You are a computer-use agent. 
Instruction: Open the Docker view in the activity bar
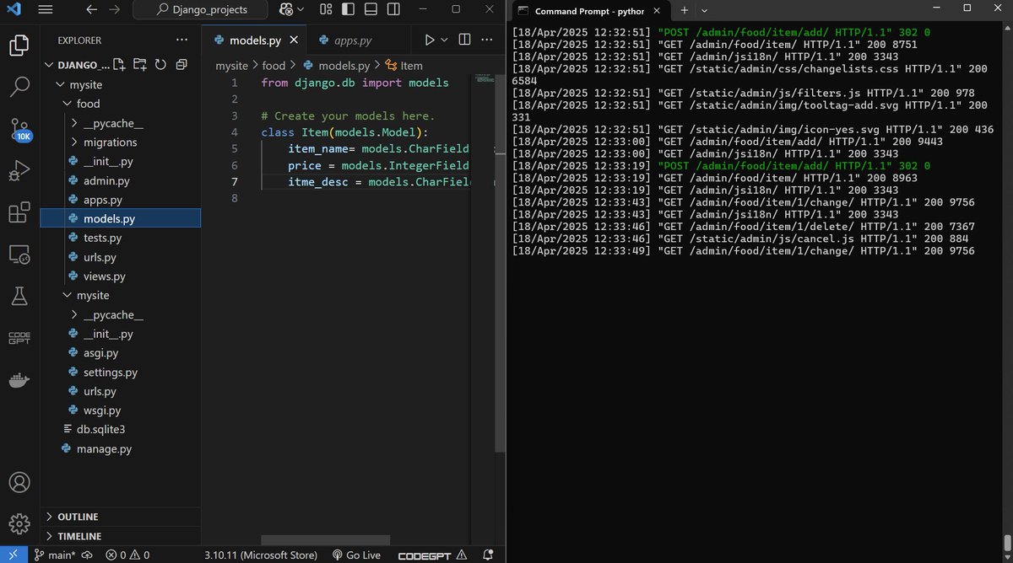click(19, 379)
